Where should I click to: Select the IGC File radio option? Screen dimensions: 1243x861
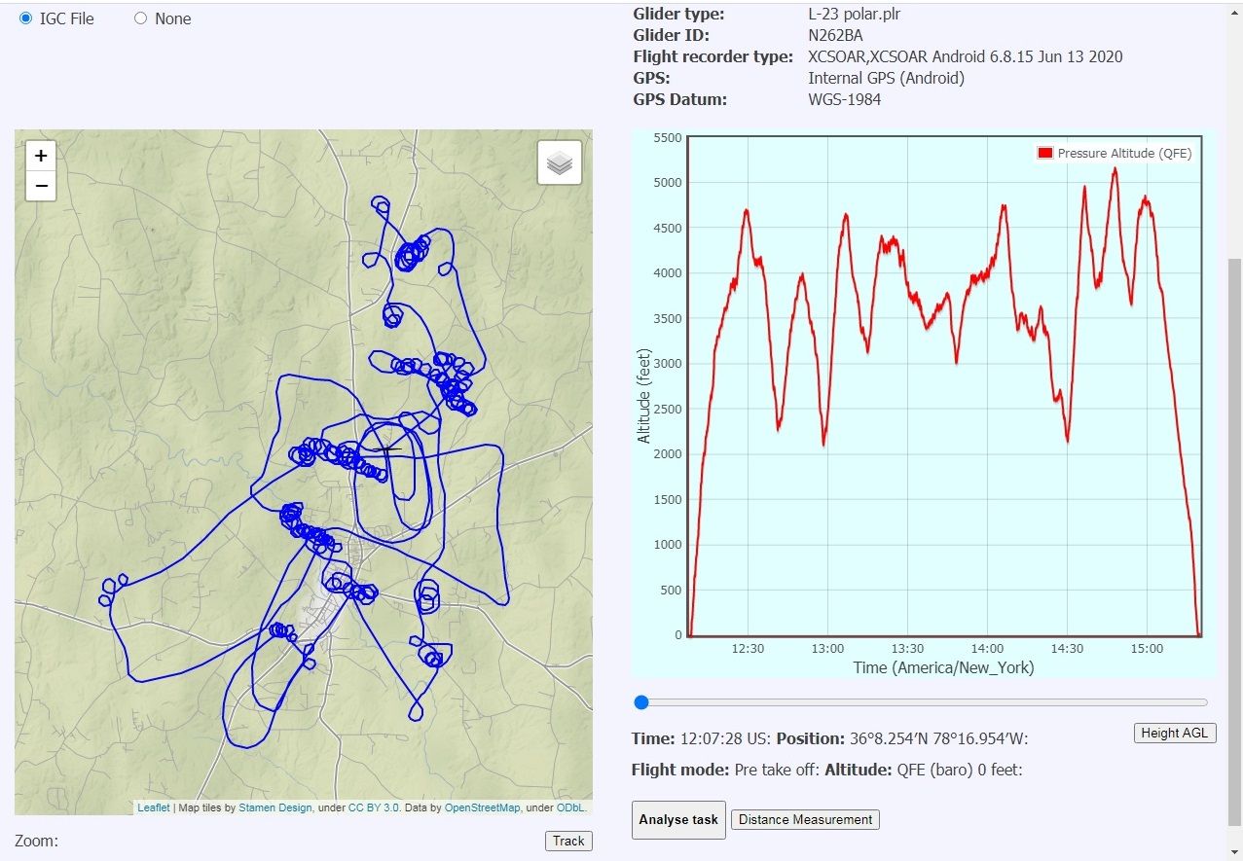coord(26,18)
